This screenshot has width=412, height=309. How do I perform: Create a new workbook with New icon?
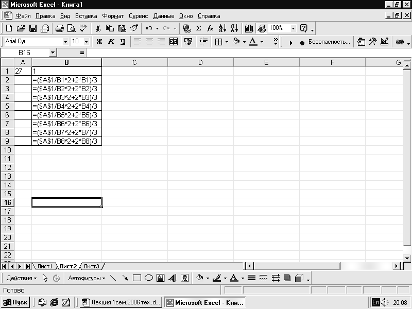coord(9,28)
